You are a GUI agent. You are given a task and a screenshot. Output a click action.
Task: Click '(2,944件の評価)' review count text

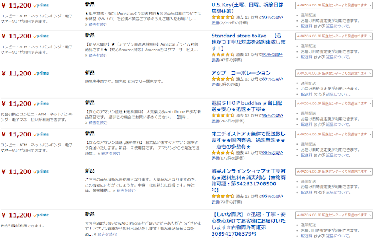click(x=233, y=23)
